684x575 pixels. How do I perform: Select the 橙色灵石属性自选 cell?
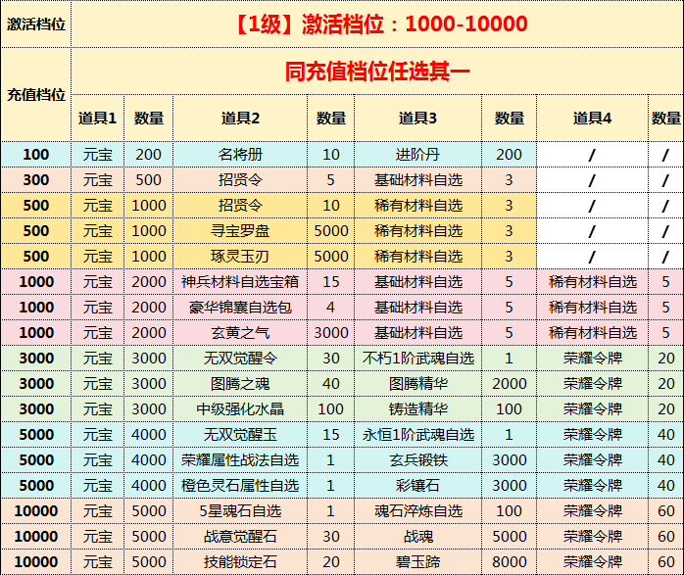pyautogui.click(x=240, y=486)
